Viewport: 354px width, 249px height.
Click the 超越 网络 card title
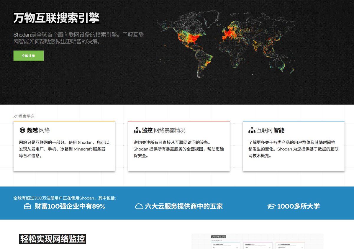click(38, 130)
